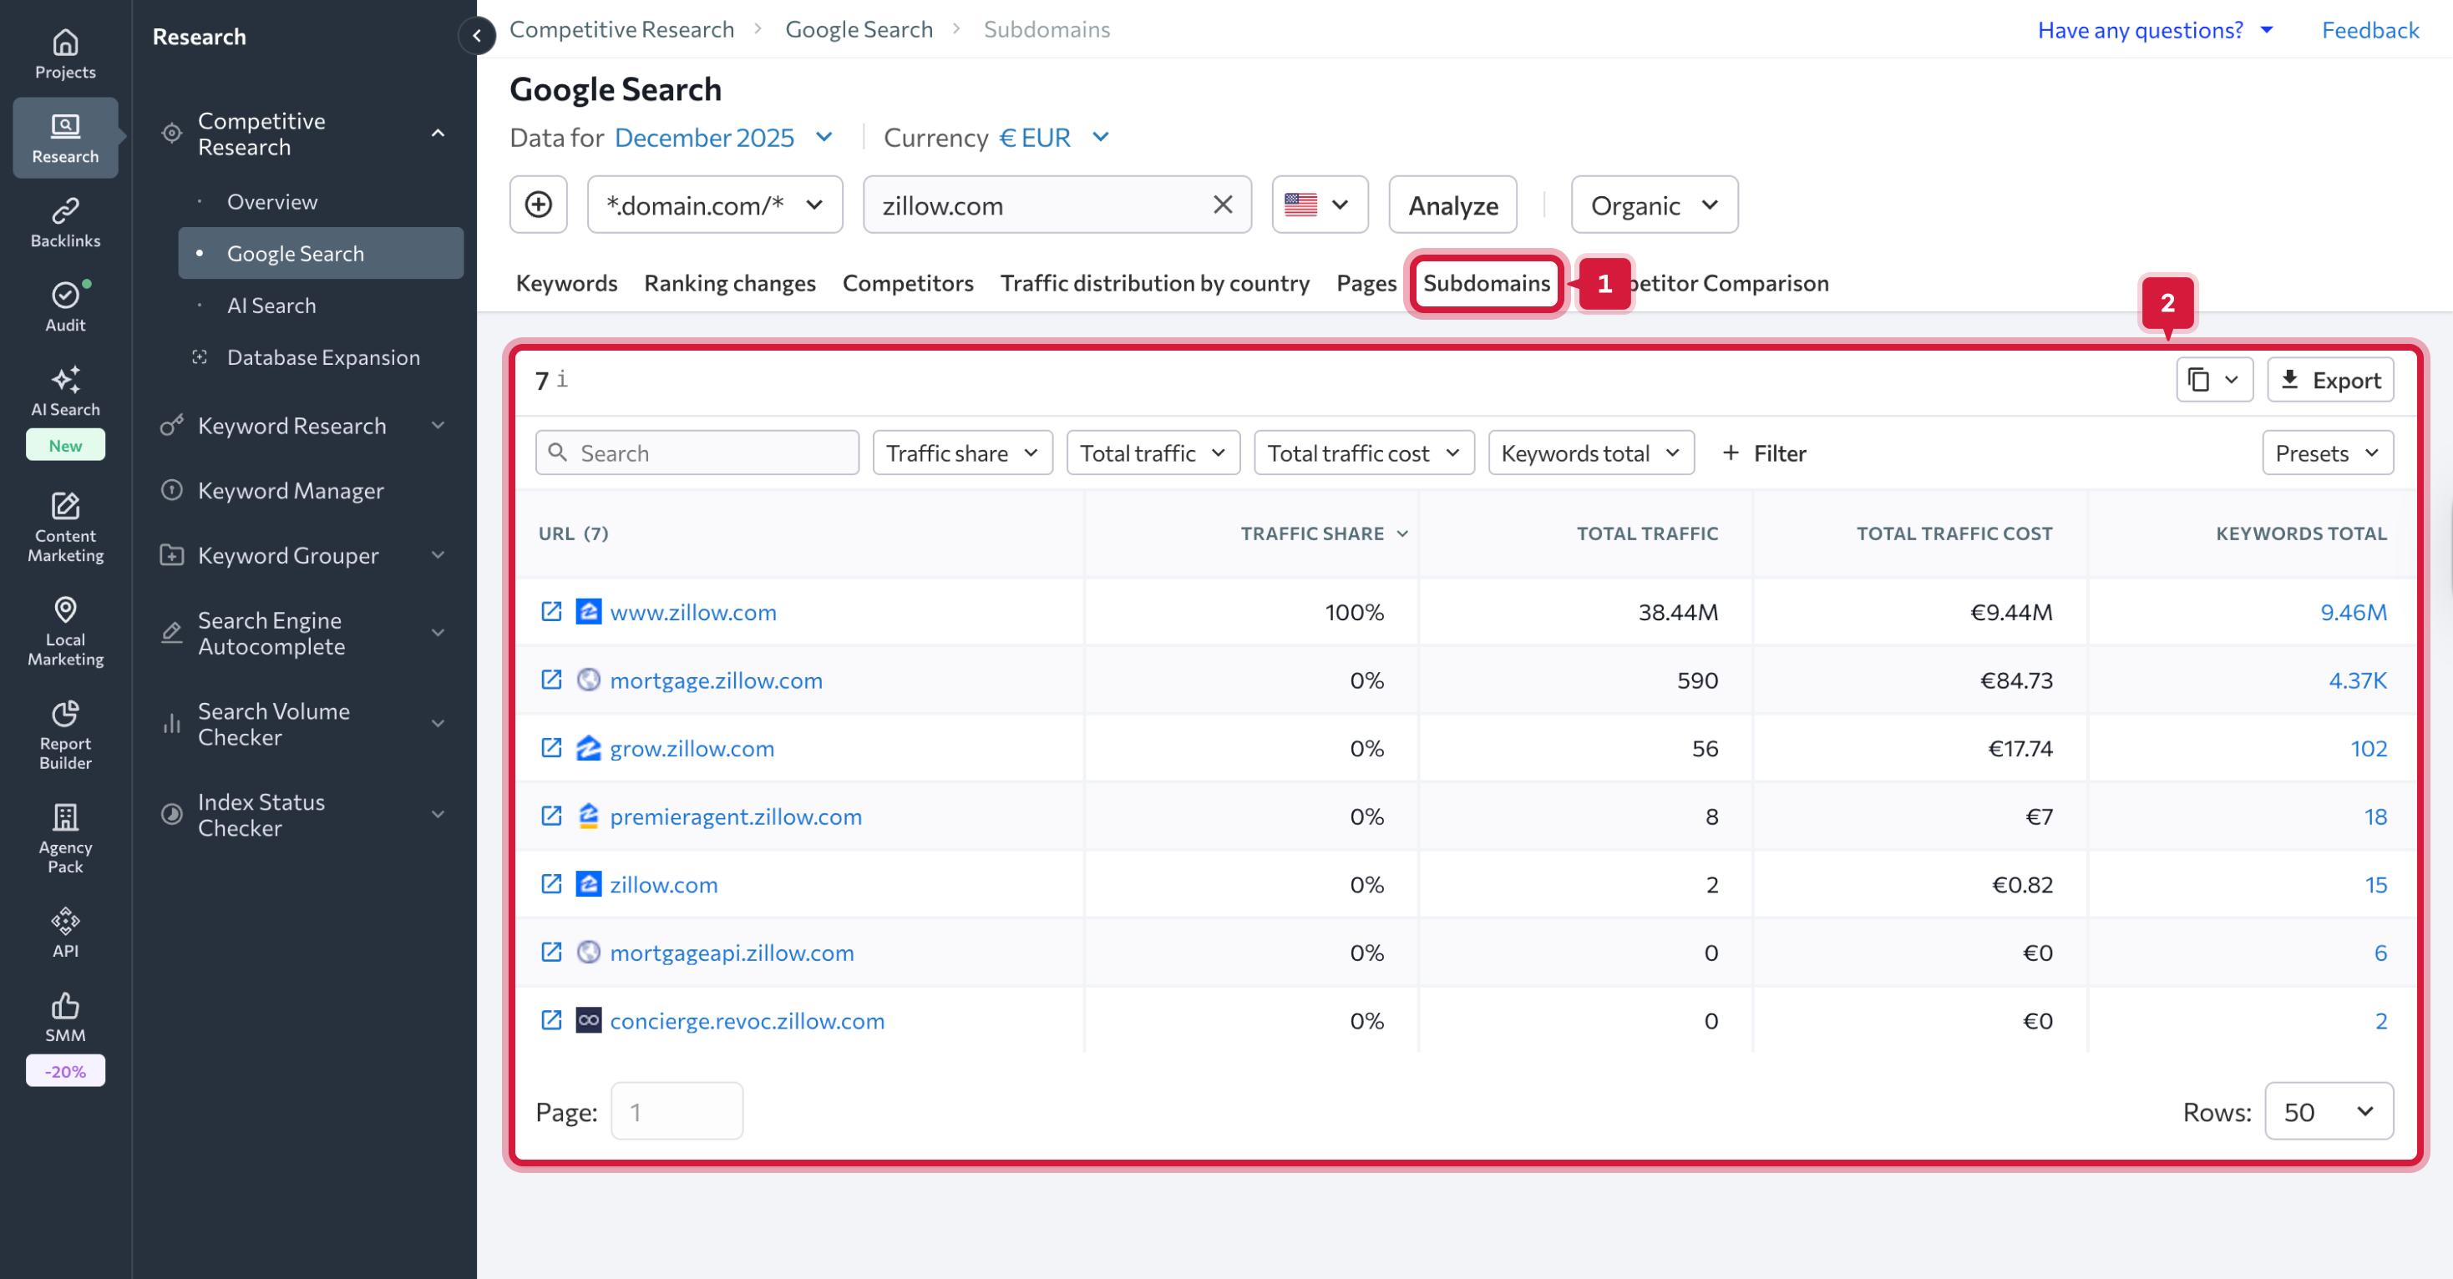
Task: Switch to the Competitors tab
Action: click(906, 283)
